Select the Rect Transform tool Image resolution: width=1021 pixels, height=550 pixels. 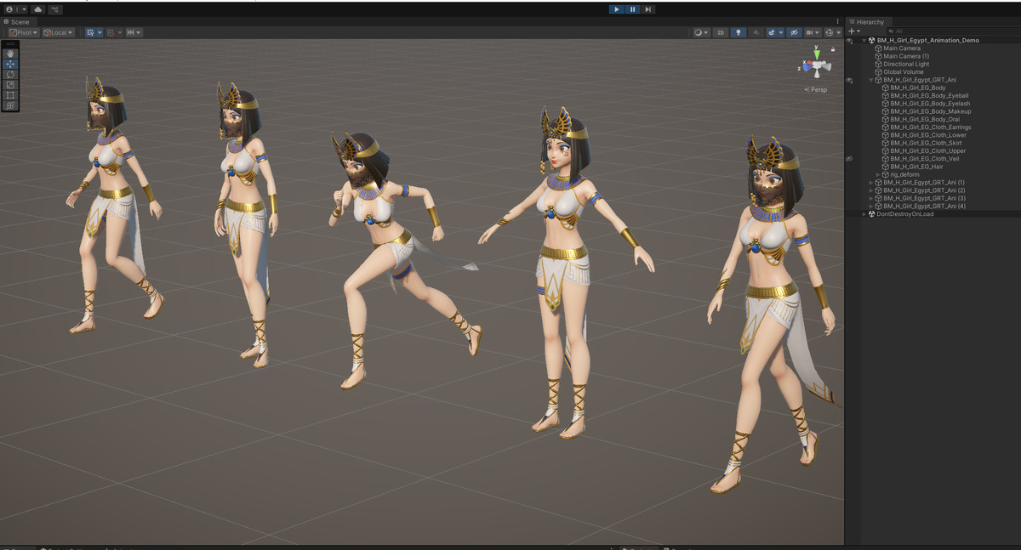pos(9,94)
